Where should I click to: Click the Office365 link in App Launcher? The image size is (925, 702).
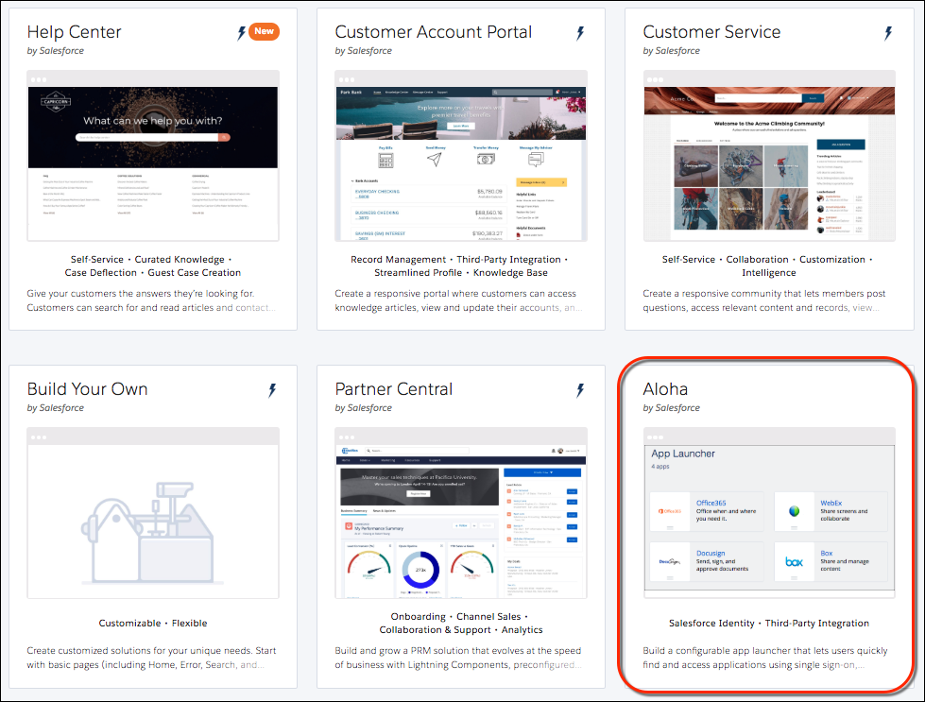tap(711, 503)
